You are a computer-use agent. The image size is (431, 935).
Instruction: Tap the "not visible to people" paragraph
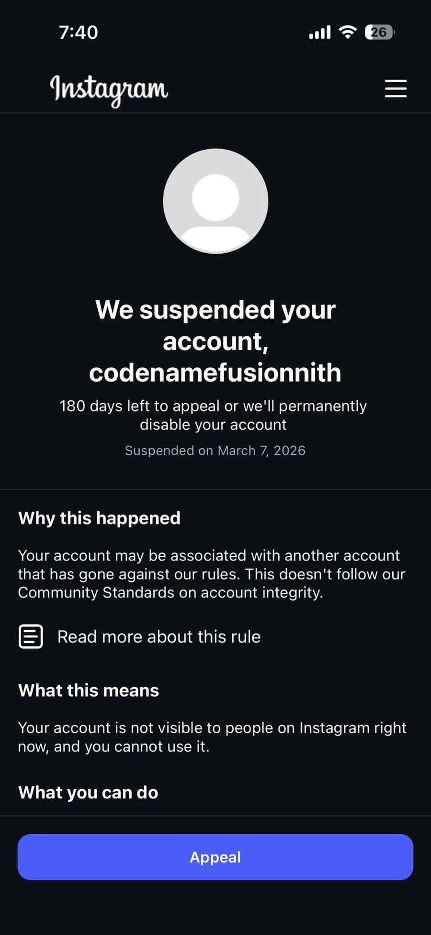[212, 737]
